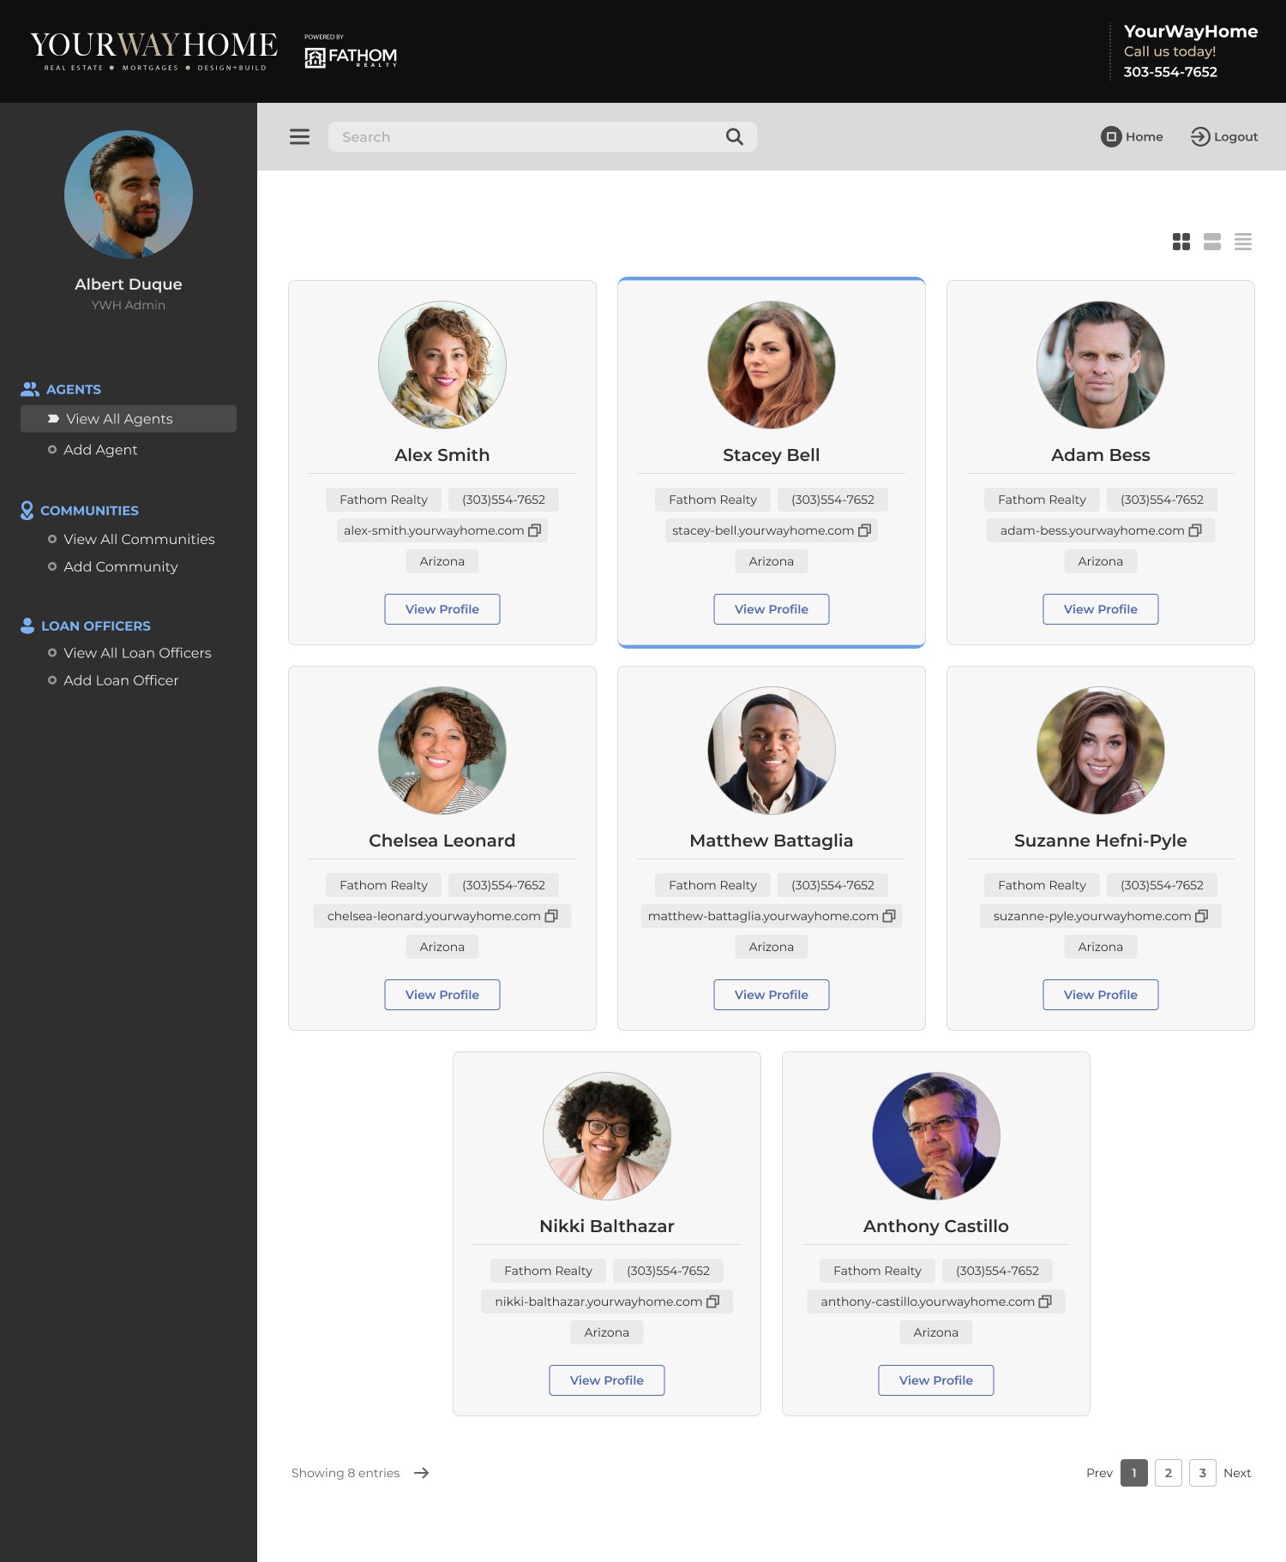Click phone tag on Stacey Bell card
Screen dimensions: 1286x1562
pos(832,500)
